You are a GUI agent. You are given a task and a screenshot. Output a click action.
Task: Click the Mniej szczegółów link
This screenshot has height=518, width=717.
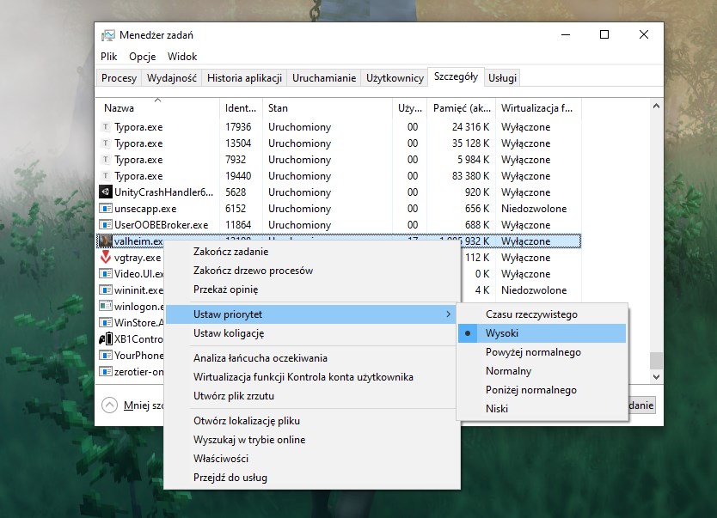143,405
